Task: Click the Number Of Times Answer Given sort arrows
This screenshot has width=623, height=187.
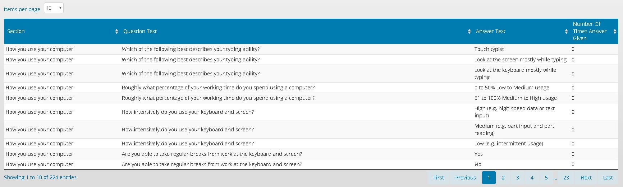Action: [615, 32]
